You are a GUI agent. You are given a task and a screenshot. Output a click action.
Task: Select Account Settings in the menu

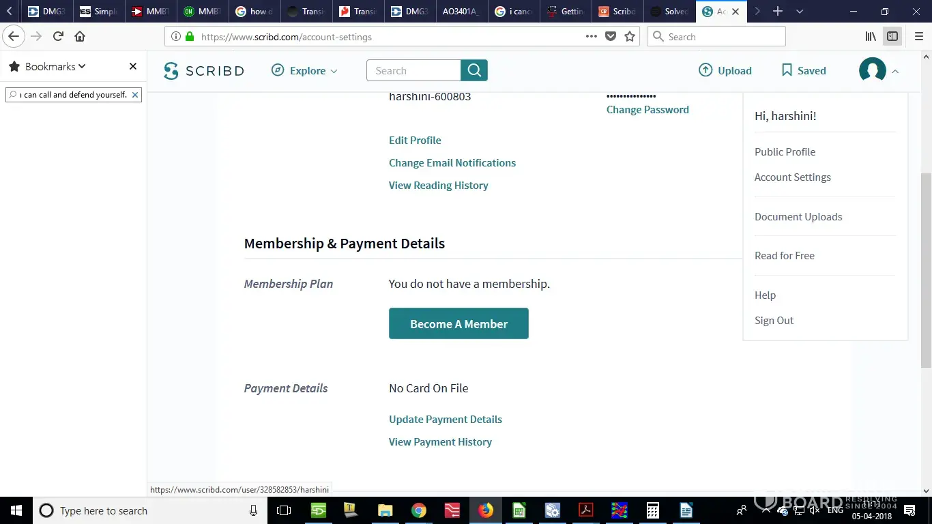[792, 177]
